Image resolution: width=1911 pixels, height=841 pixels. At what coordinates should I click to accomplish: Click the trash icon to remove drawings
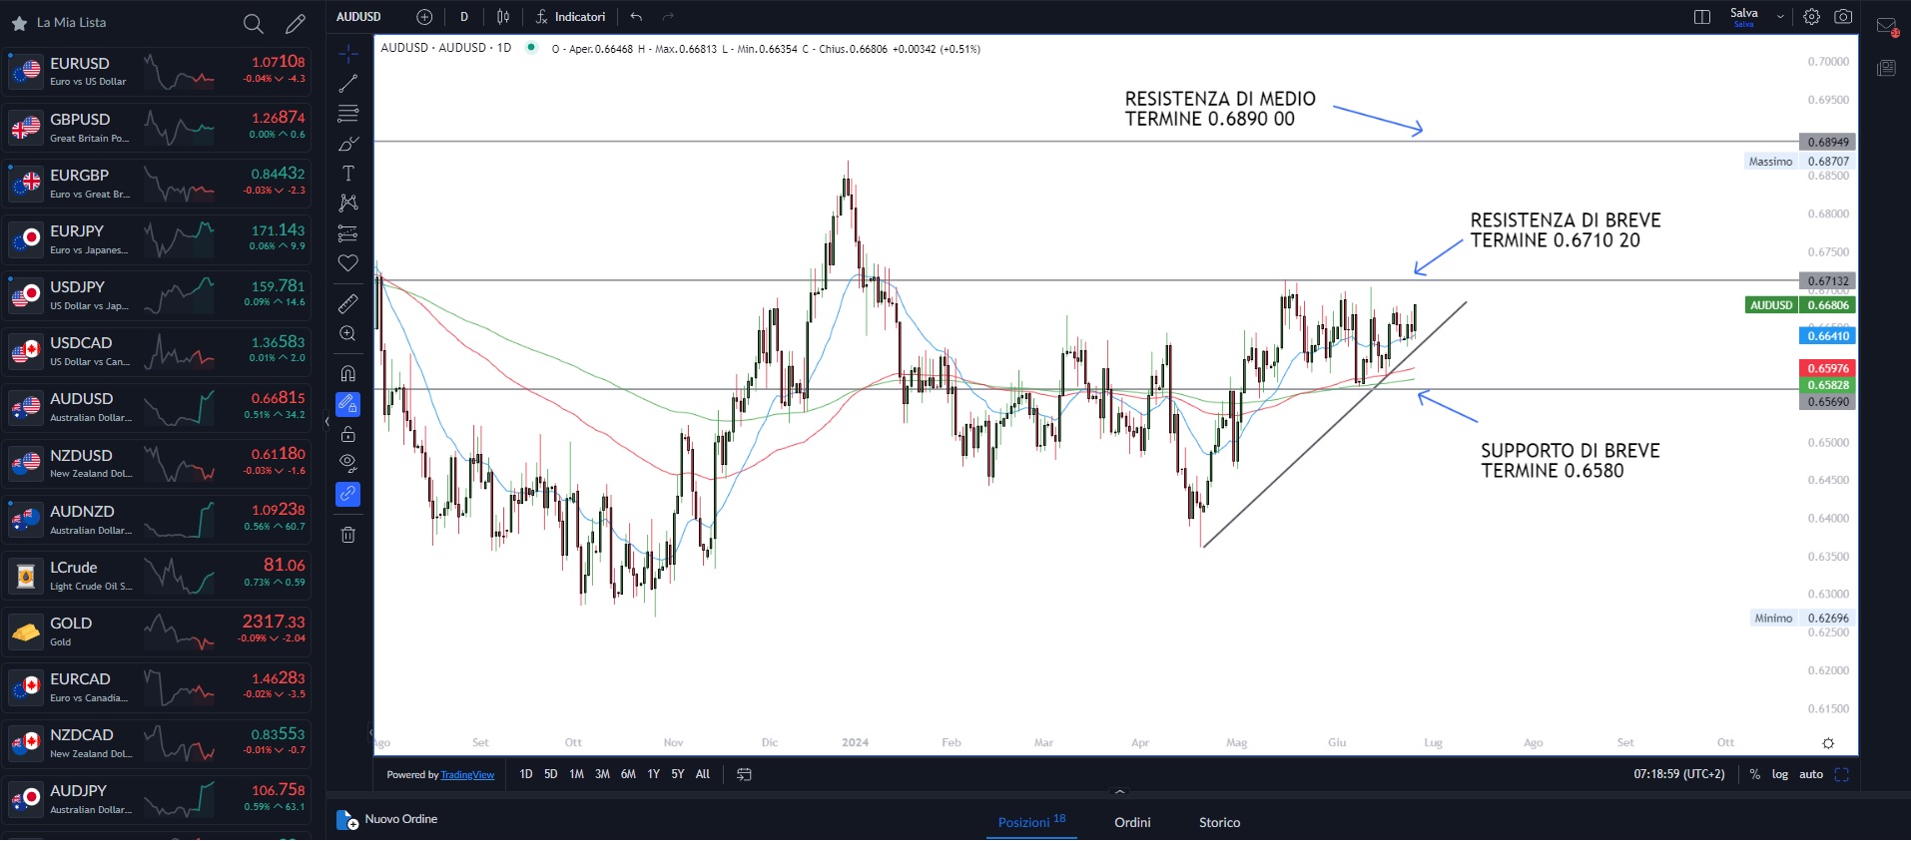click(x=348, y=535)
